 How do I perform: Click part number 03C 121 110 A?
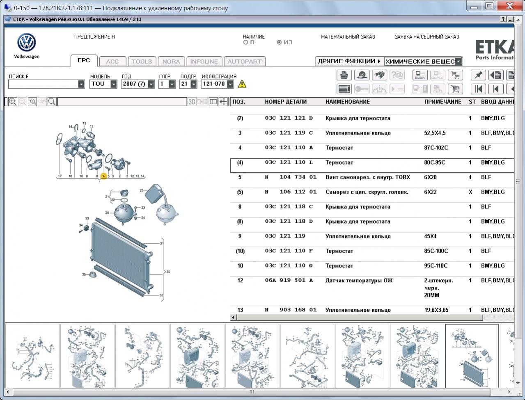pos(289,148)
